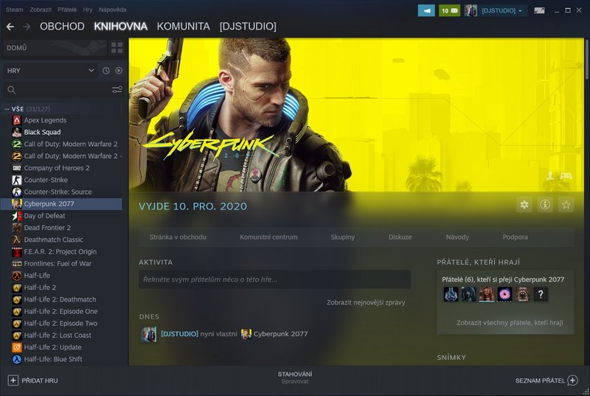590x396 pixels.
Task: Click Cyberpunk 2077 link in activity feed
Action: click(x=280, y=334)
